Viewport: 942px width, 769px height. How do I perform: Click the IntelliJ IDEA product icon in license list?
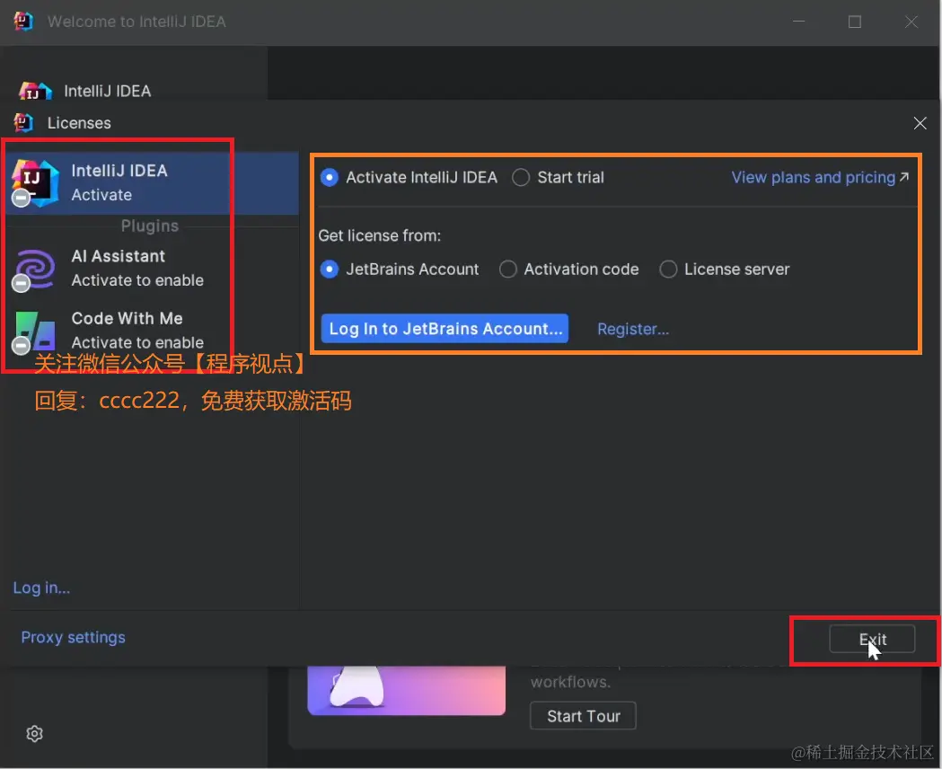(x=35, y=183)
